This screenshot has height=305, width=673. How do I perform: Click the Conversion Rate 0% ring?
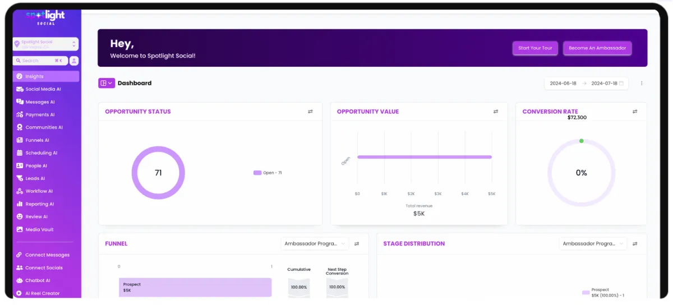tap(582, 173)
